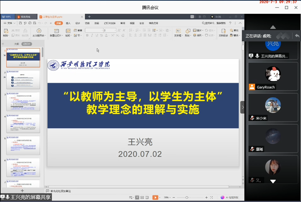Click the 新建幻灯片 new slide icon
This screenshot has height=202, width=301.
click(56, 31)
